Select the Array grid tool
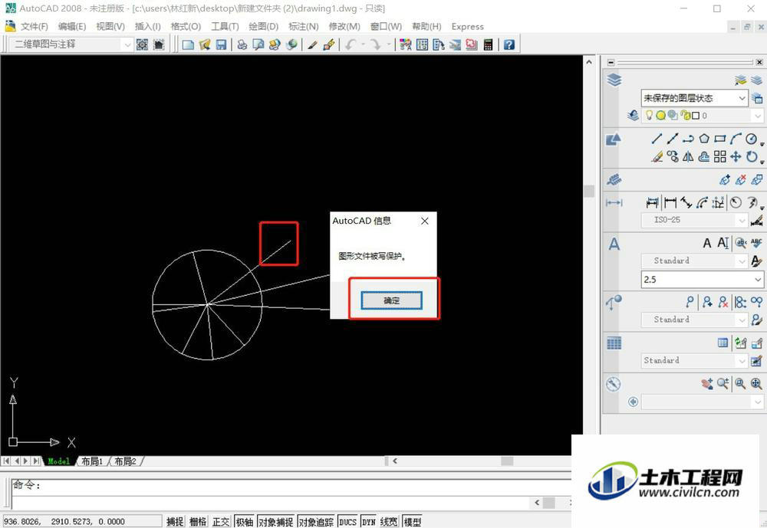 point(719,156)
